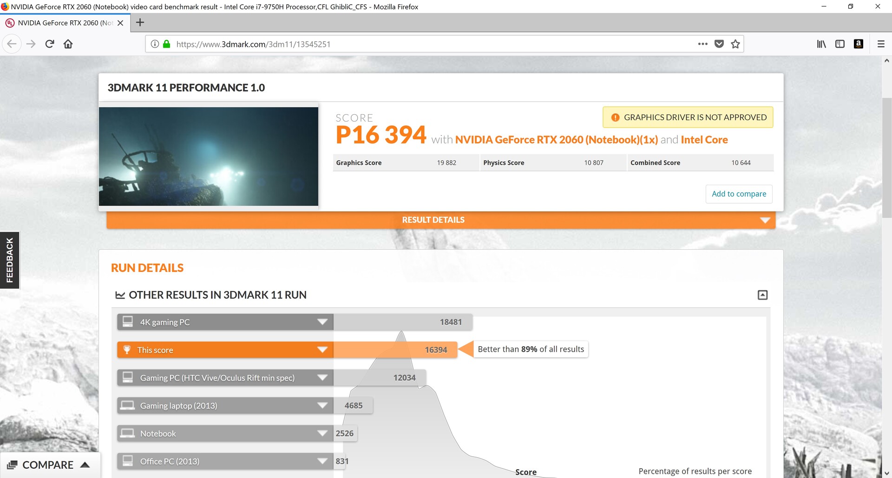Bookmark this page with the star
Image resolution: width=892 pixels, height=478 pixels.
pos(735,44)
